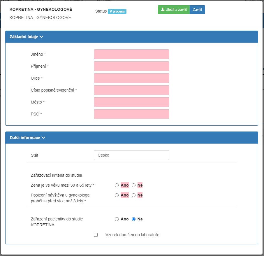Select Ne for age 30 to 65
The width and height of the screenshot is (264, 256).
click(x=134, y=185)
